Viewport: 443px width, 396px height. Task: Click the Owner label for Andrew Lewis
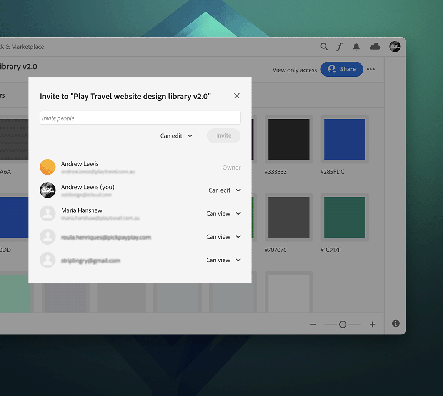[x=231, y=168]
